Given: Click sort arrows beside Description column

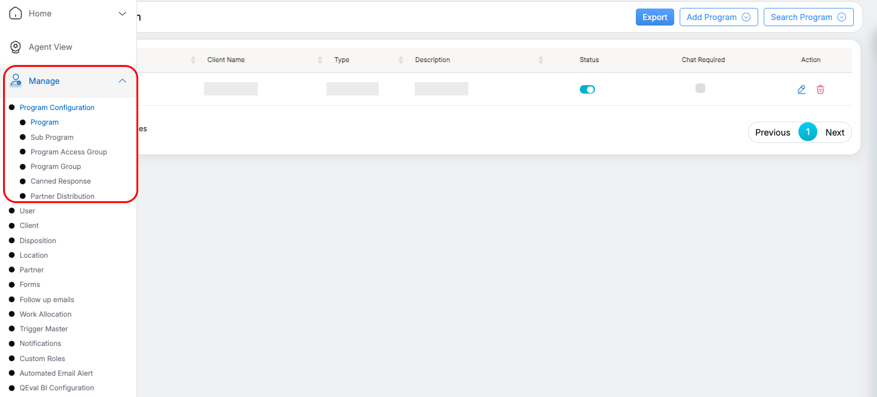Looking at the screenshot, I should [541, 60].
